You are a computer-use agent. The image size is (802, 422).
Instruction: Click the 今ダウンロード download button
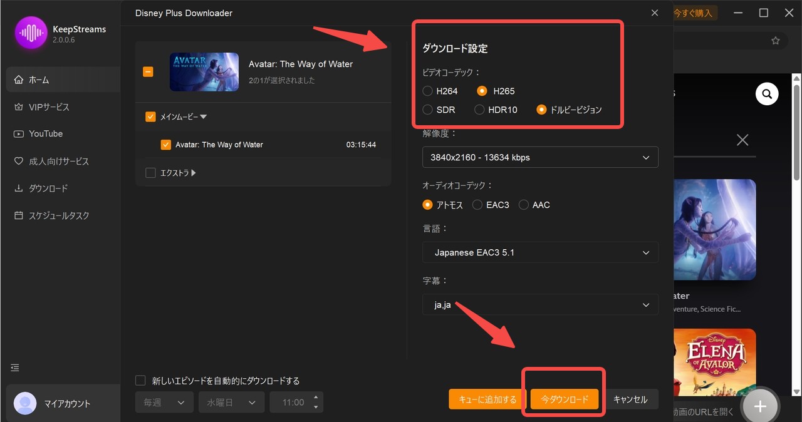[x=563, y=399]
